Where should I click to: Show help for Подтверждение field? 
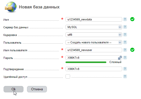click(x=125, y=69)
